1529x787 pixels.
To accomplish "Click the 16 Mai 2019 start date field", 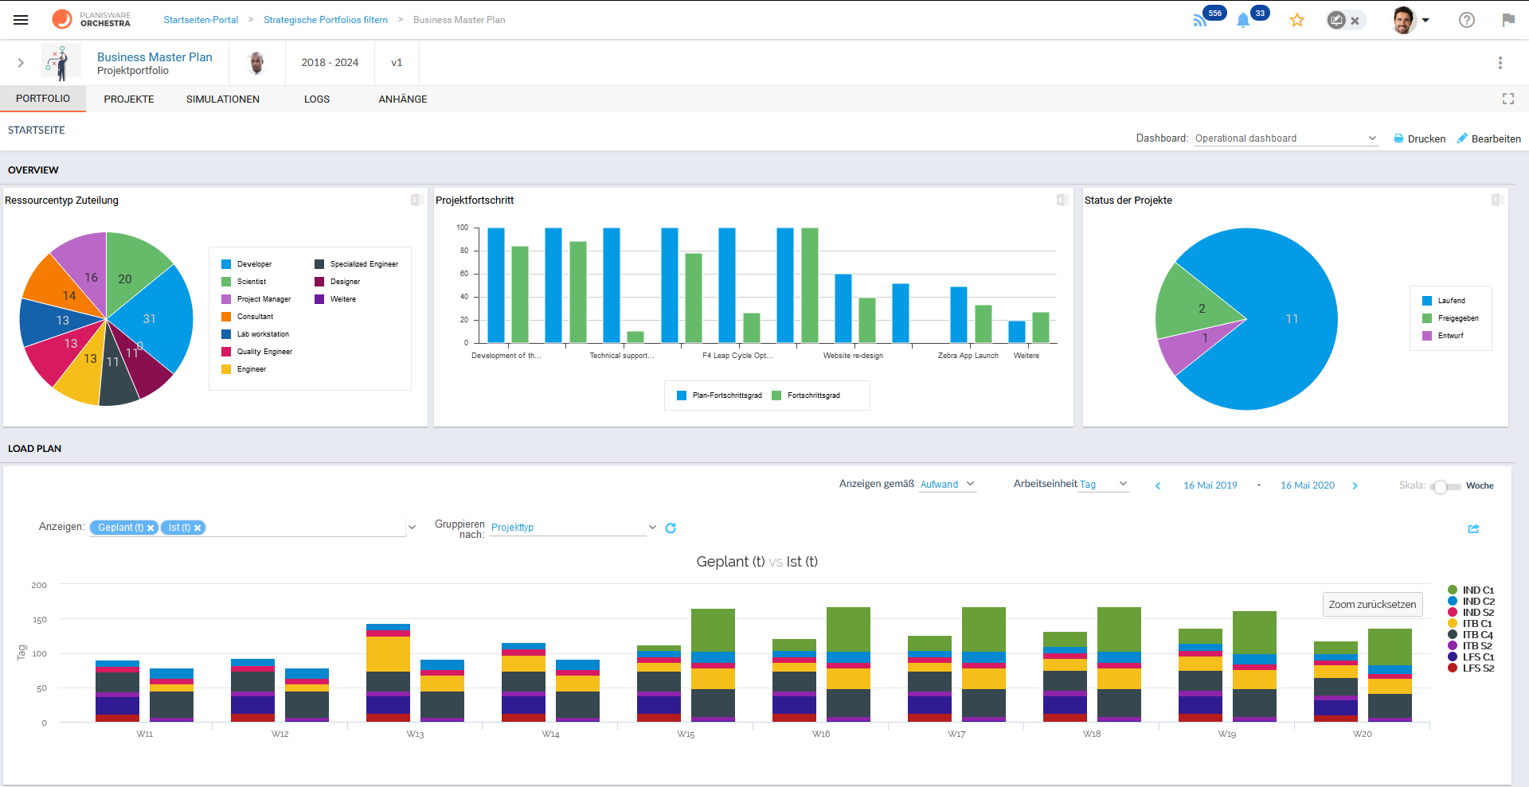I will coord(1210,485).
